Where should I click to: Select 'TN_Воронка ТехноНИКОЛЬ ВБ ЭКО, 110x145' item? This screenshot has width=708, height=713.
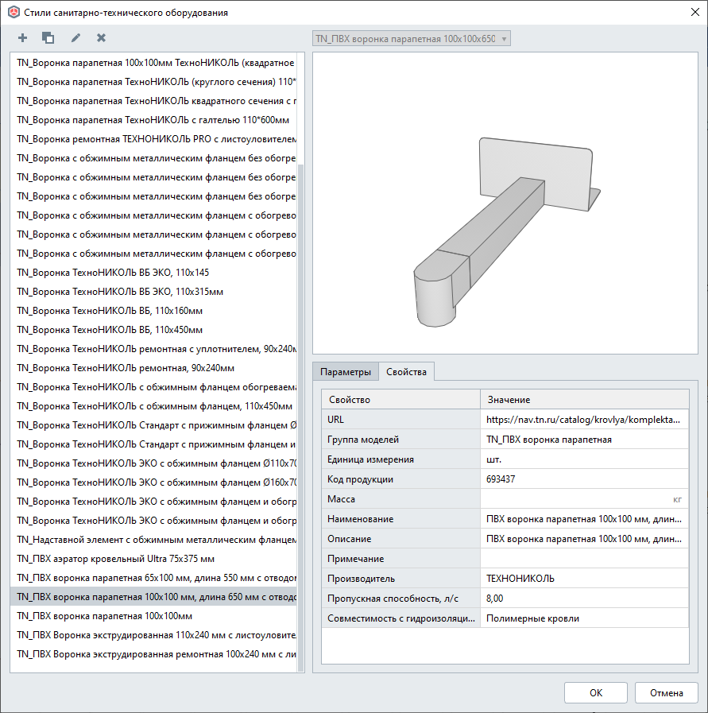153,273
